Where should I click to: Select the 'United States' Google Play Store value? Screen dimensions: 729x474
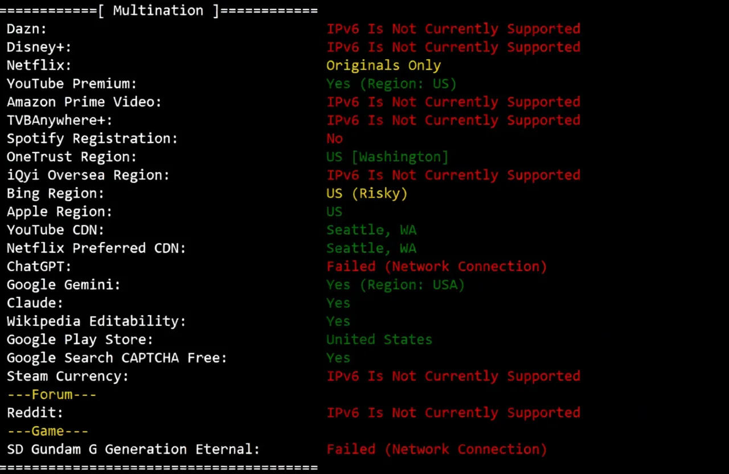click(379, 340)
